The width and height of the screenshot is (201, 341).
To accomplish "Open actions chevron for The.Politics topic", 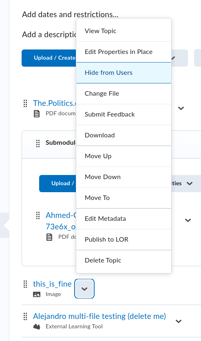I will (181, 108).
